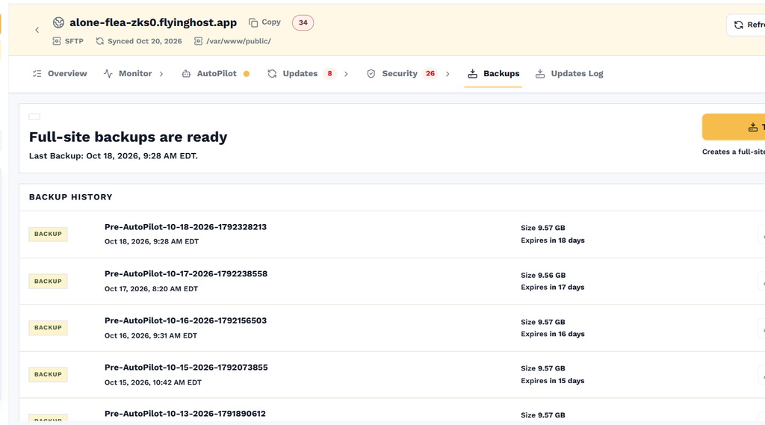The width and height of the screenshot is (765, 425).
Task: Click BACKUP tag on the 10-18-2026 row
Action: 48,235
